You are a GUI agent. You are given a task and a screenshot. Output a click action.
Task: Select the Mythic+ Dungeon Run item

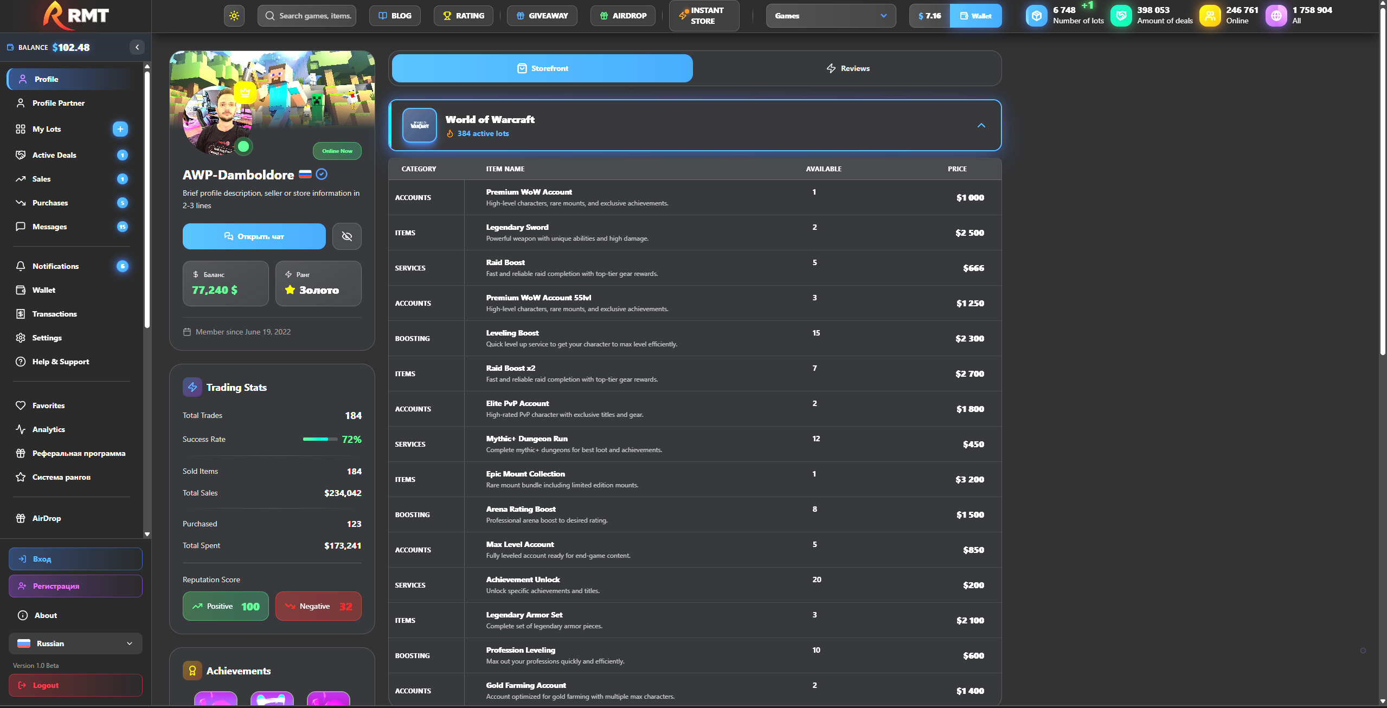coord(695,444)
